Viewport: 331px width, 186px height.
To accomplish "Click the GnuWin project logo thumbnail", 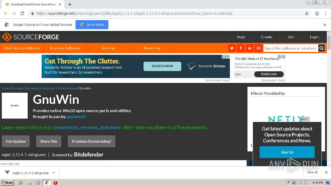I will [15, 106].
